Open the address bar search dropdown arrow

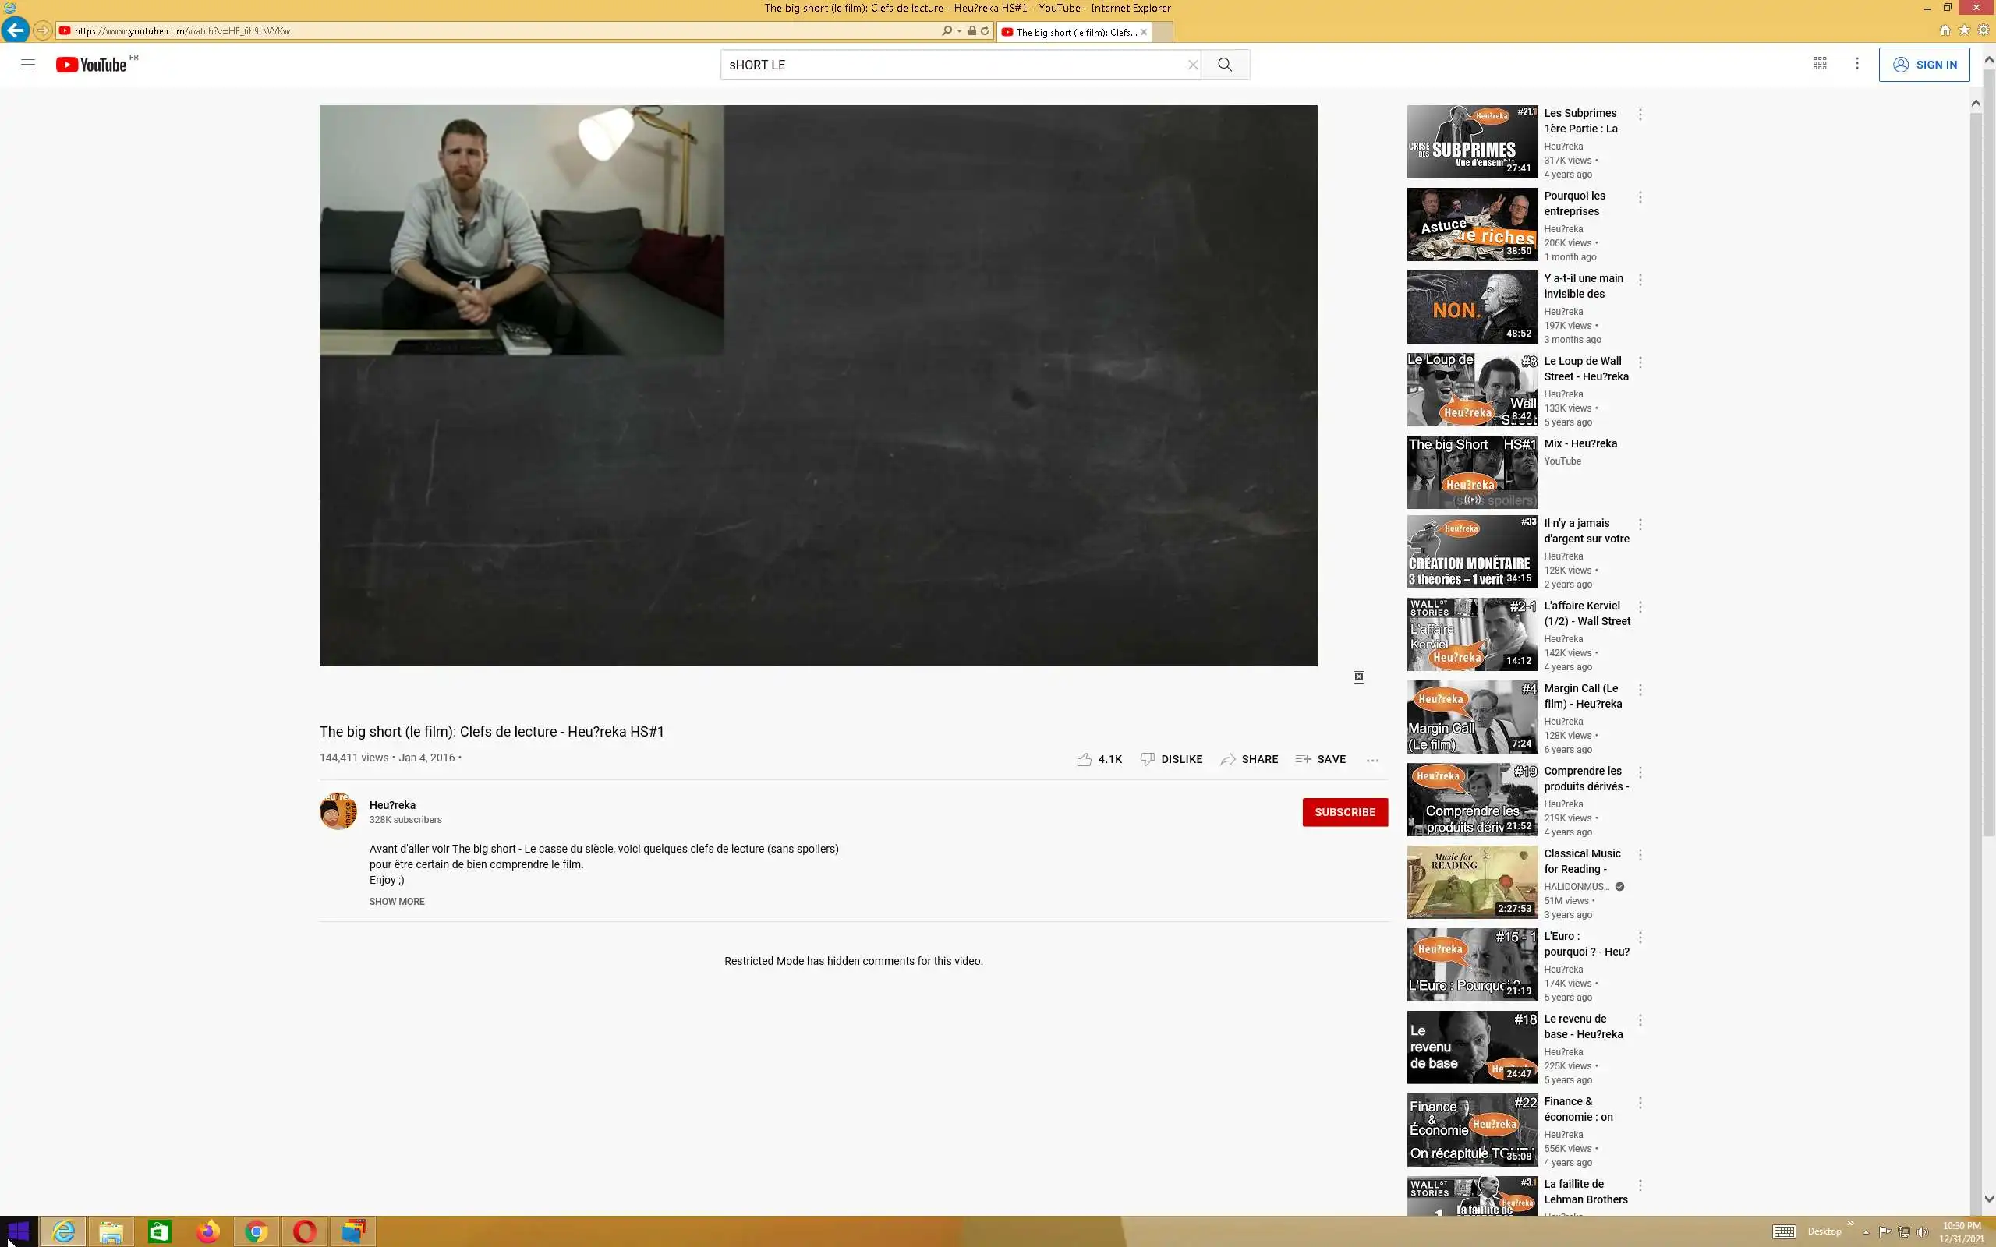point(959,30)
